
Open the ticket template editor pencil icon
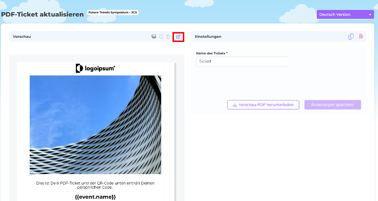click(178, 36)
